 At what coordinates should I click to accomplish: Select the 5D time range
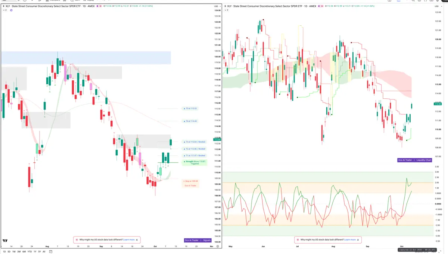pos(9,252)
